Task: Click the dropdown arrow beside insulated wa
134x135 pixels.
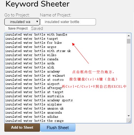Action: tap(37, 22)
